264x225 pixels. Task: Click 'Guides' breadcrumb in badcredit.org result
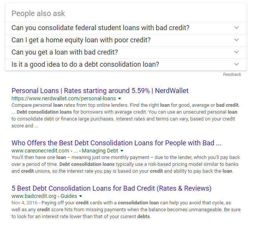[69, 196]
